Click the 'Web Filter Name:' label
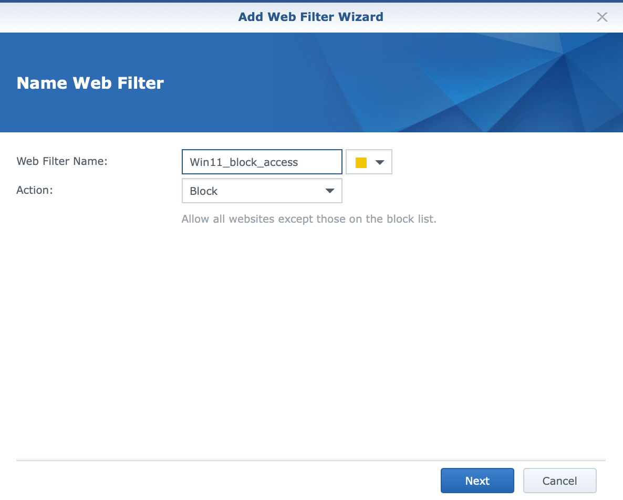The height and width of the screenshot is (500, 623). pos(62,161)
